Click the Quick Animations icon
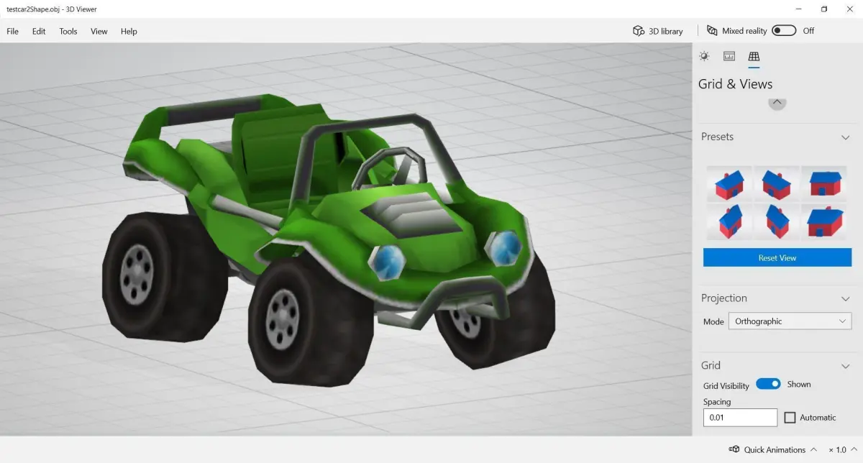Image resolution: width=863 pixels, height=463 pixels. (734, 449)
